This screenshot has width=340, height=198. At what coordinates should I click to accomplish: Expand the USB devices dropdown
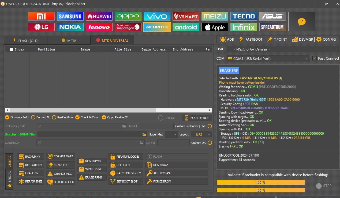pos(283,49)
